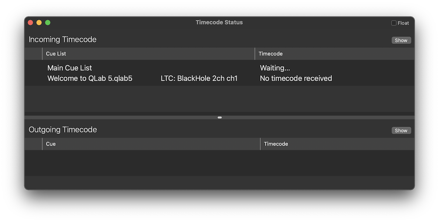This screenshot has height=222, width=439.
Task: Click the Timecode Status title bar text
Action: [x=219, y=23]
